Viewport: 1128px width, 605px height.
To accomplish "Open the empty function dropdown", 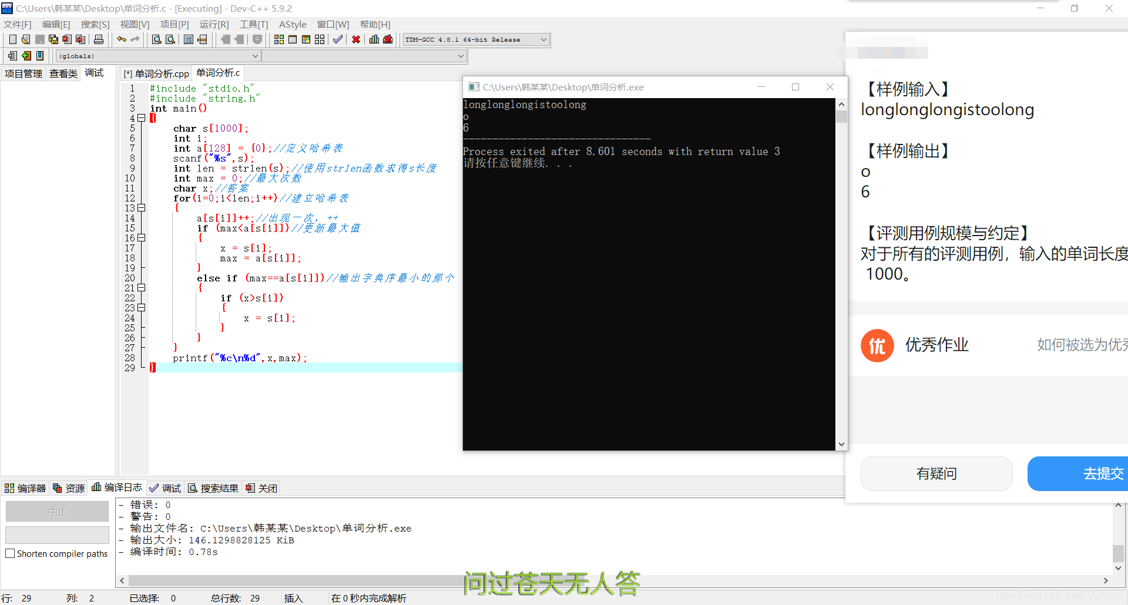I will [364, 56].
